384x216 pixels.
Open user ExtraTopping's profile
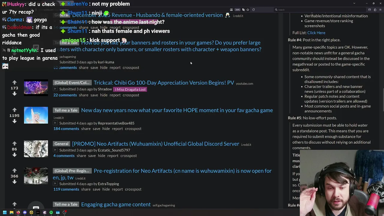pos(109,184)
